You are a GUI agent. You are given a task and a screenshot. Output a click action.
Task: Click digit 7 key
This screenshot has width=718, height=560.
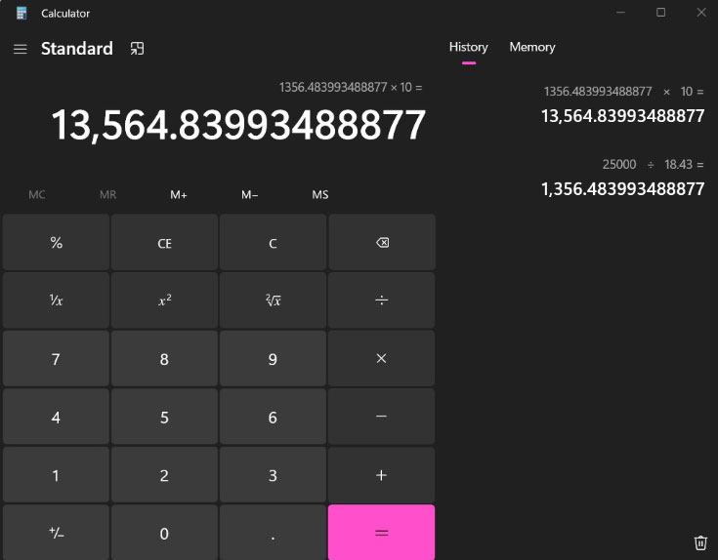[x=56, y=358]
